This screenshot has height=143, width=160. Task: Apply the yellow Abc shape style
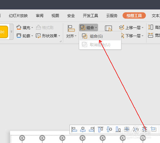(x=4, y=32)
